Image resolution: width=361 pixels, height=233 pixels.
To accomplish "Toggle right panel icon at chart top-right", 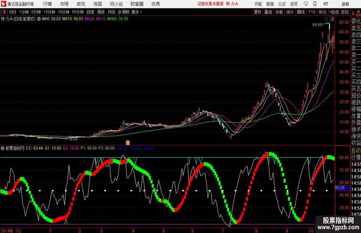I will point(332,19).
